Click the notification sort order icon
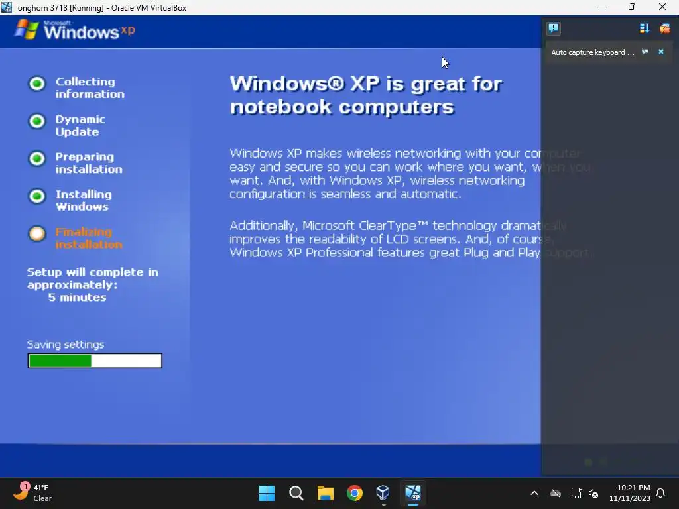Viewport: 679px width, 509px height. [644, 28]
